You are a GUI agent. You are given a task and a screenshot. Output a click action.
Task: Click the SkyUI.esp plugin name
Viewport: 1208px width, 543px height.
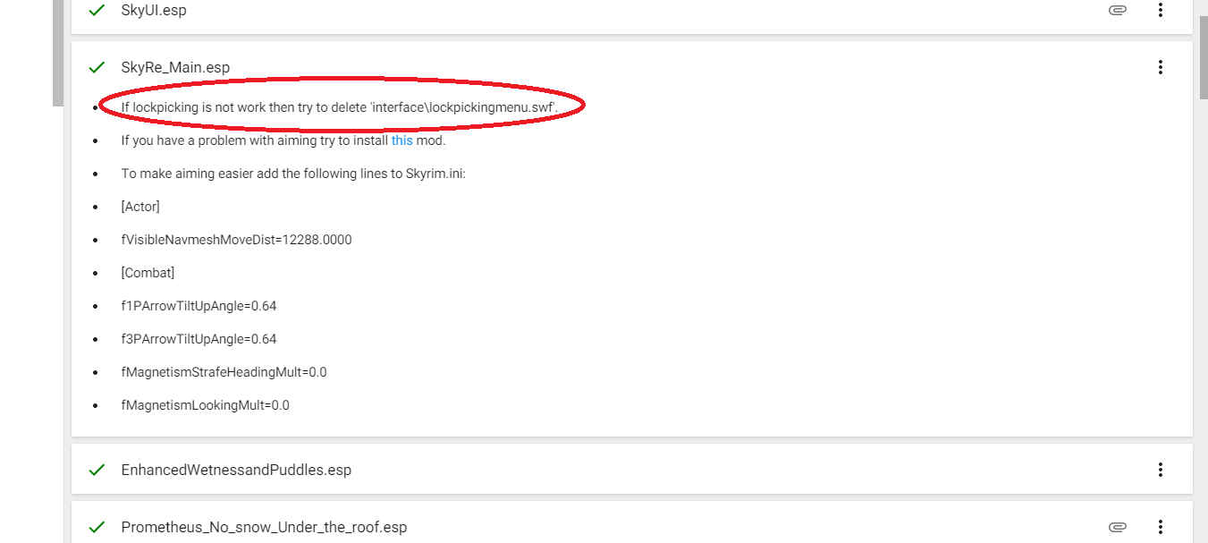pos(154,11)
